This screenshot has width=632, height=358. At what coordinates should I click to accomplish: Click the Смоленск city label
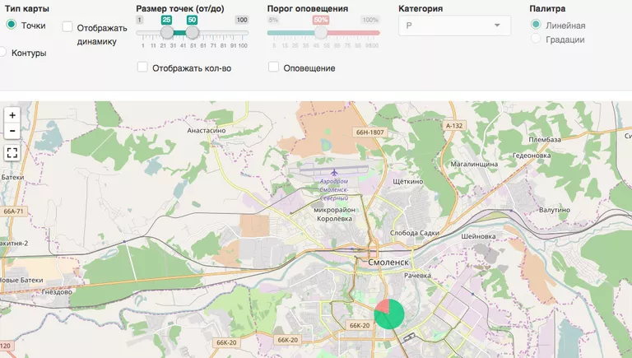(x=388, y=263)
